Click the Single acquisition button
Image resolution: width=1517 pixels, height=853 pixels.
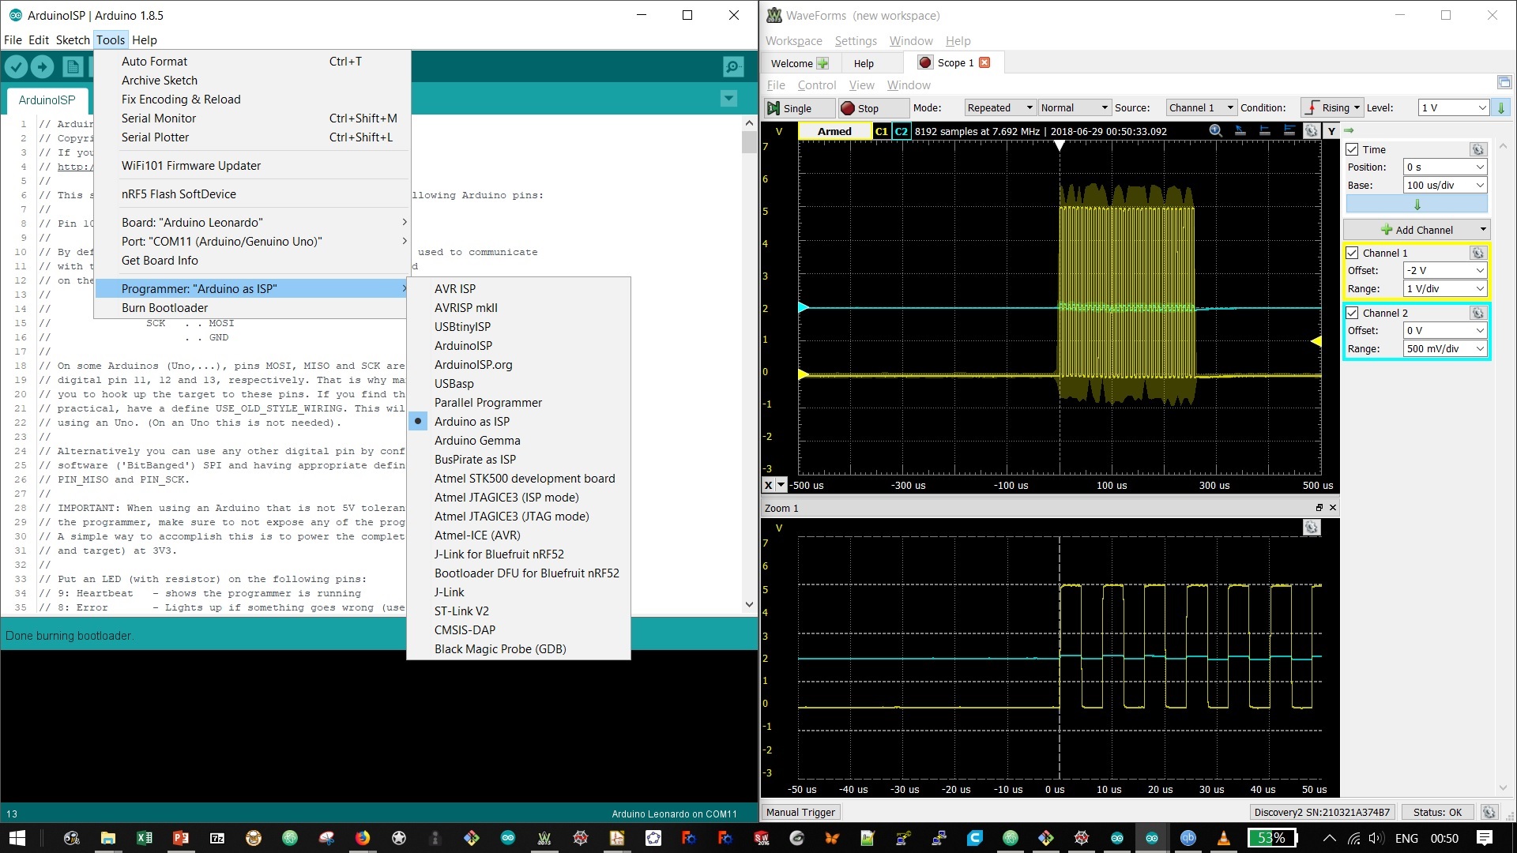tap(800, 107)
